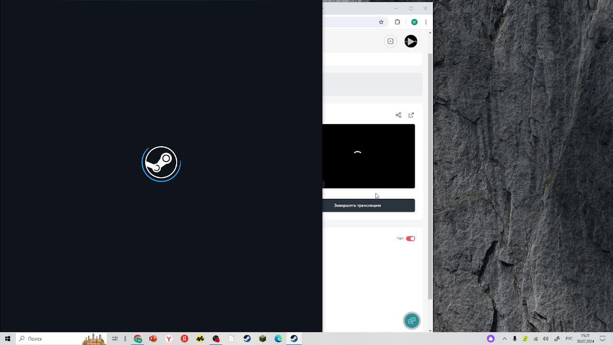The width and height of the screenshot is (613, 345).
Task: Click the pen tray icon beside the language indicator
Action: click(x=556, y=339)
